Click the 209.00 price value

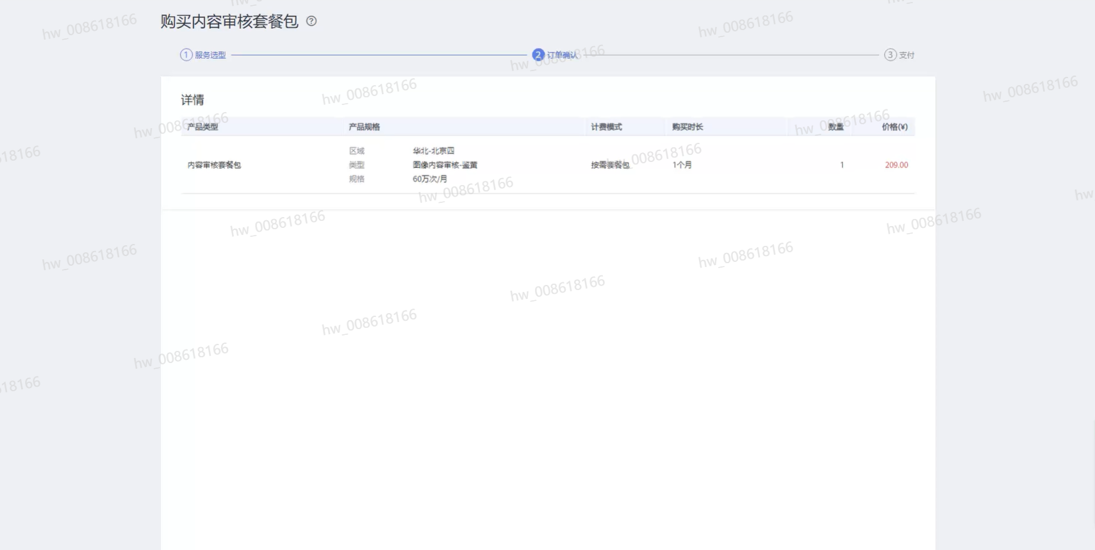pyautogui.click(x=896, y=165)
